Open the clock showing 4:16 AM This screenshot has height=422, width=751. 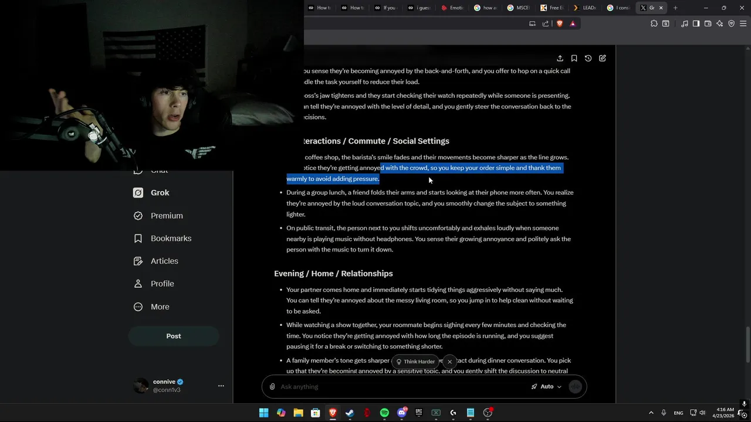[x=722, y=413]
